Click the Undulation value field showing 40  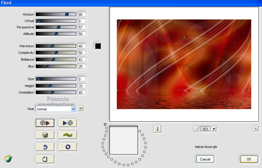click(x=82, y=92)
